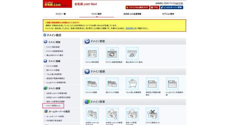The height and width of the screenshot is (125, 229).
Task: Click the ログアウト link
Action: [179, 3]
